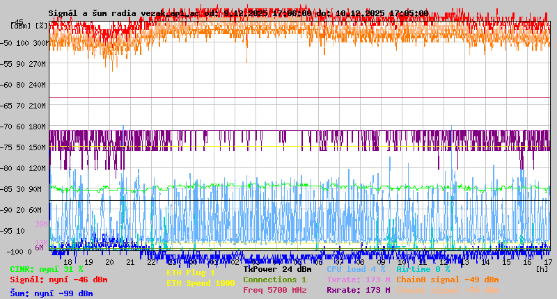Click hour '16' on the time axis

tap(528, 262)
